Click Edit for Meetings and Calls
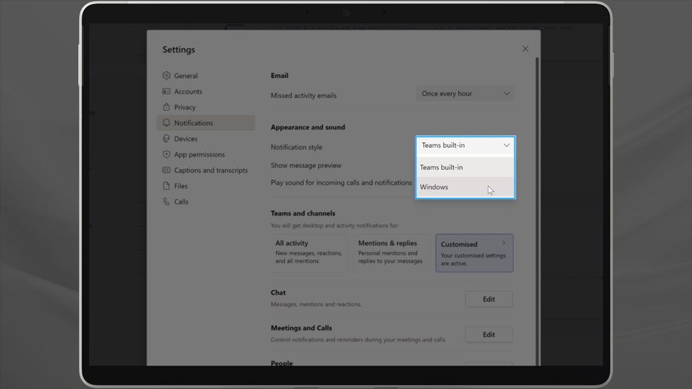 [x=489, y=334]
